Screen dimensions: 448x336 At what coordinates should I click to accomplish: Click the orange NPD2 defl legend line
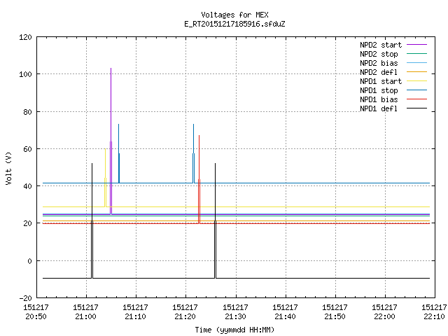(x=416, y=72)
